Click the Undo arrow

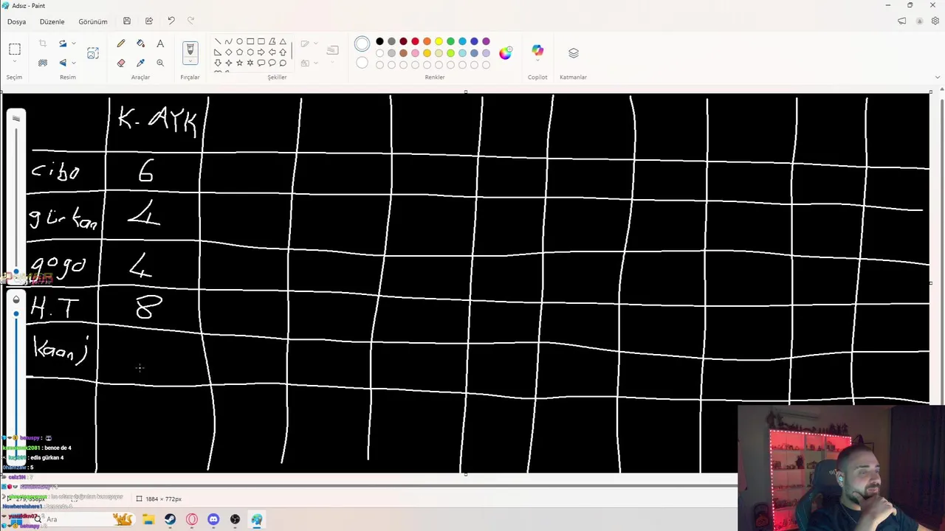(x=171, y=21)
